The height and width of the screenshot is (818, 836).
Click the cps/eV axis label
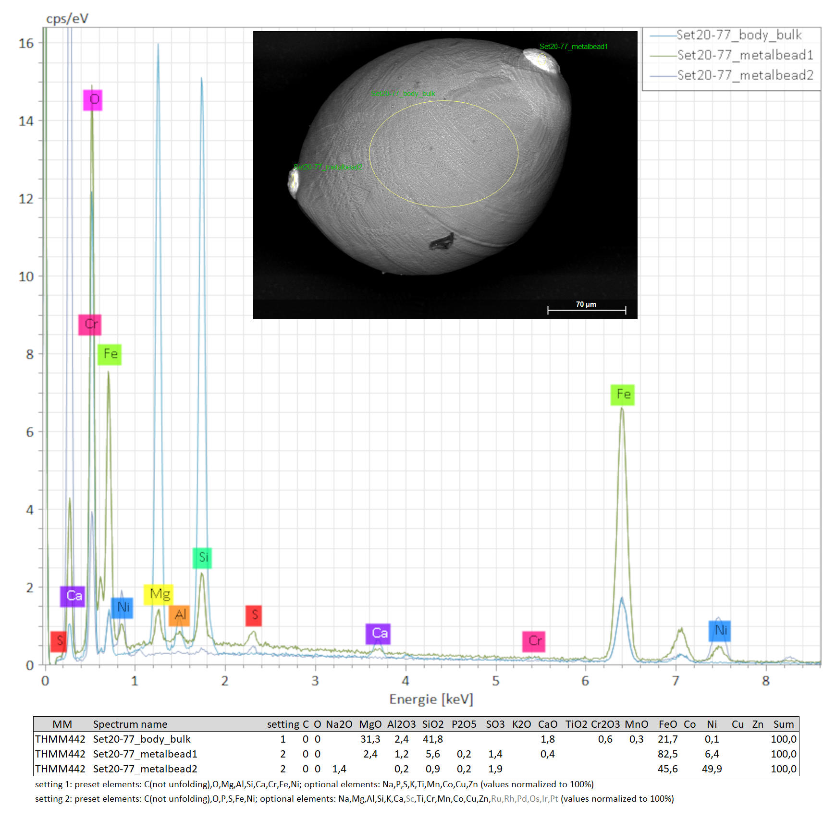click(67, 19)
